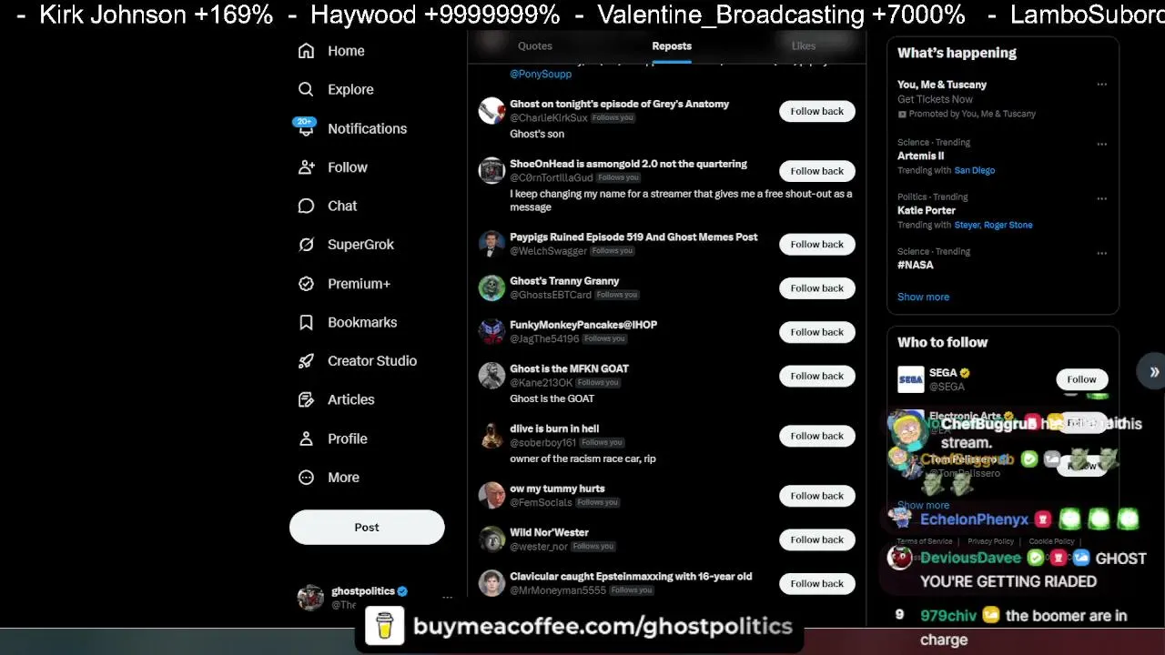
Task: Follow back @JagThe54196
Action: [x=817, y=332]
